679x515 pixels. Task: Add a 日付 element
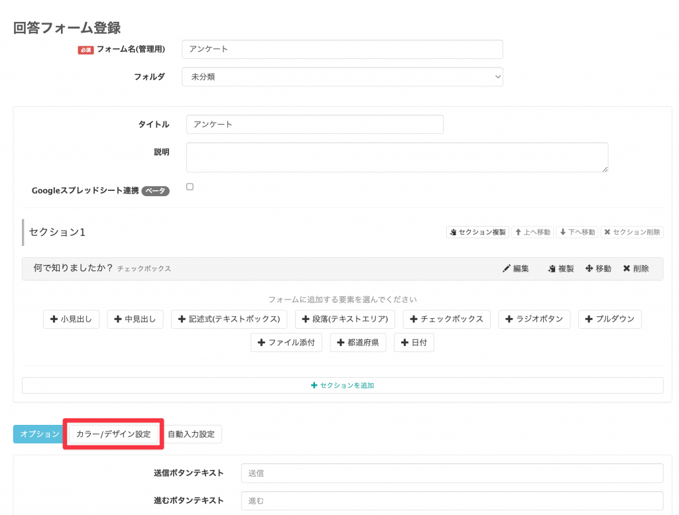coord(414,342)
